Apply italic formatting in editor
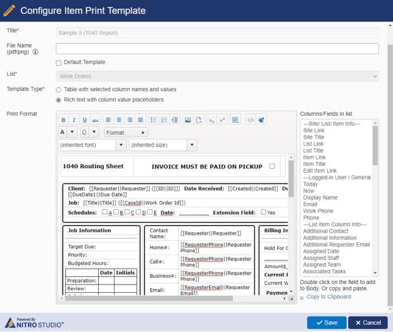This screenshot has width=393, height=332. click(74, 120)
